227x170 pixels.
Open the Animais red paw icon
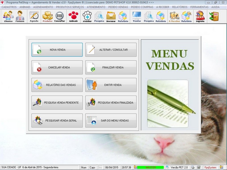pos(73,17)
